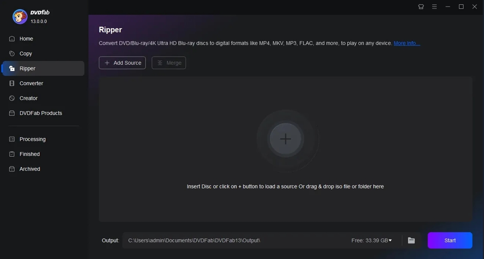Show the Finished tasks list
This screenshot has width=484, height=259.
(x=43, y=154)
